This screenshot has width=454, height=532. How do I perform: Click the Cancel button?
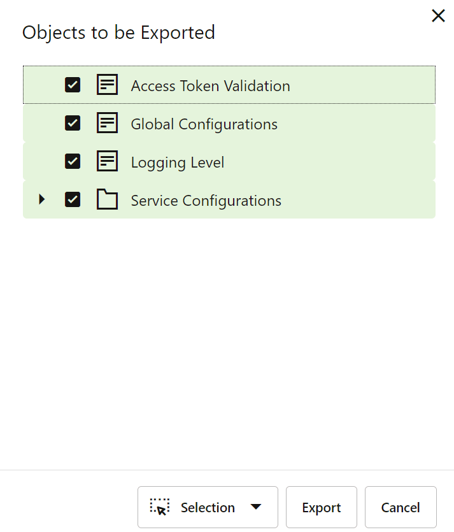[x=401, y=507]
